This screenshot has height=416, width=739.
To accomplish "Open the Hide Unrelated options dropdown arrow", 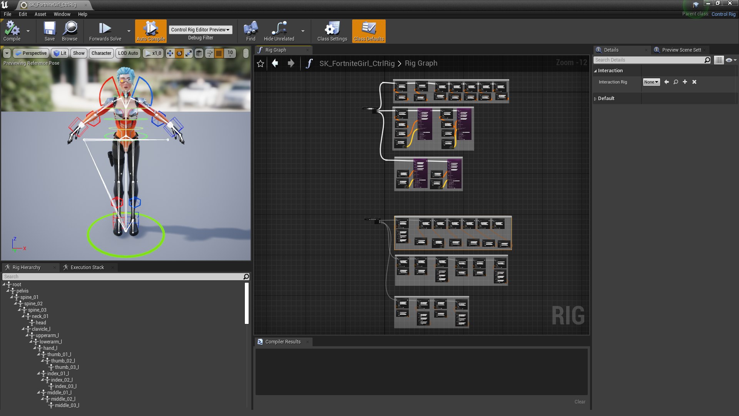I will tap(303, 31).
